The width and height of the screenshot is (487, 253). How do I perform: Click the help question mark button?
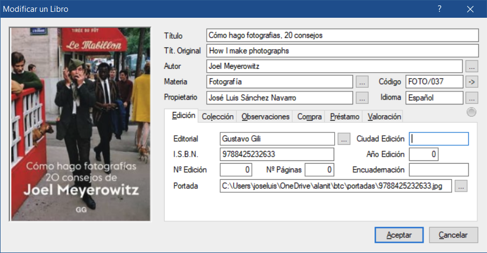coord(440,9)
